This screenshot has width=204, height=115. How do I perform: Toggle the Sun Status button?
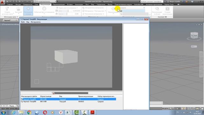pyautogui.click(x=28, y=11)
